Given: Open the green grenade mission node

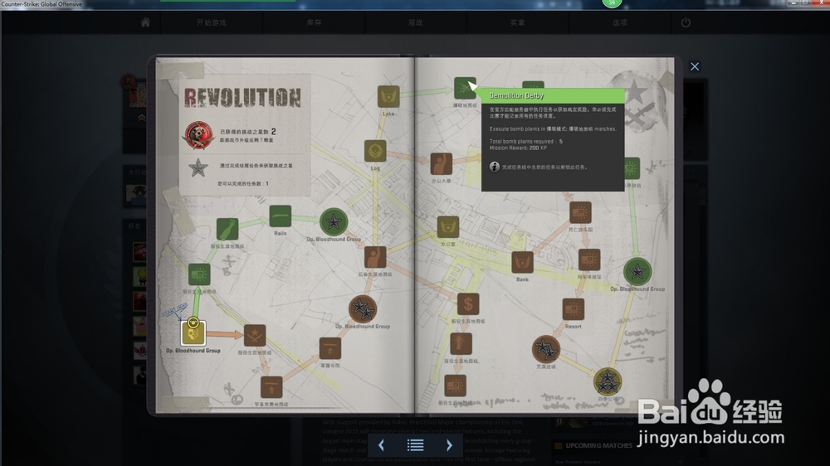Looking at the screenshot, I should point(227,229).
